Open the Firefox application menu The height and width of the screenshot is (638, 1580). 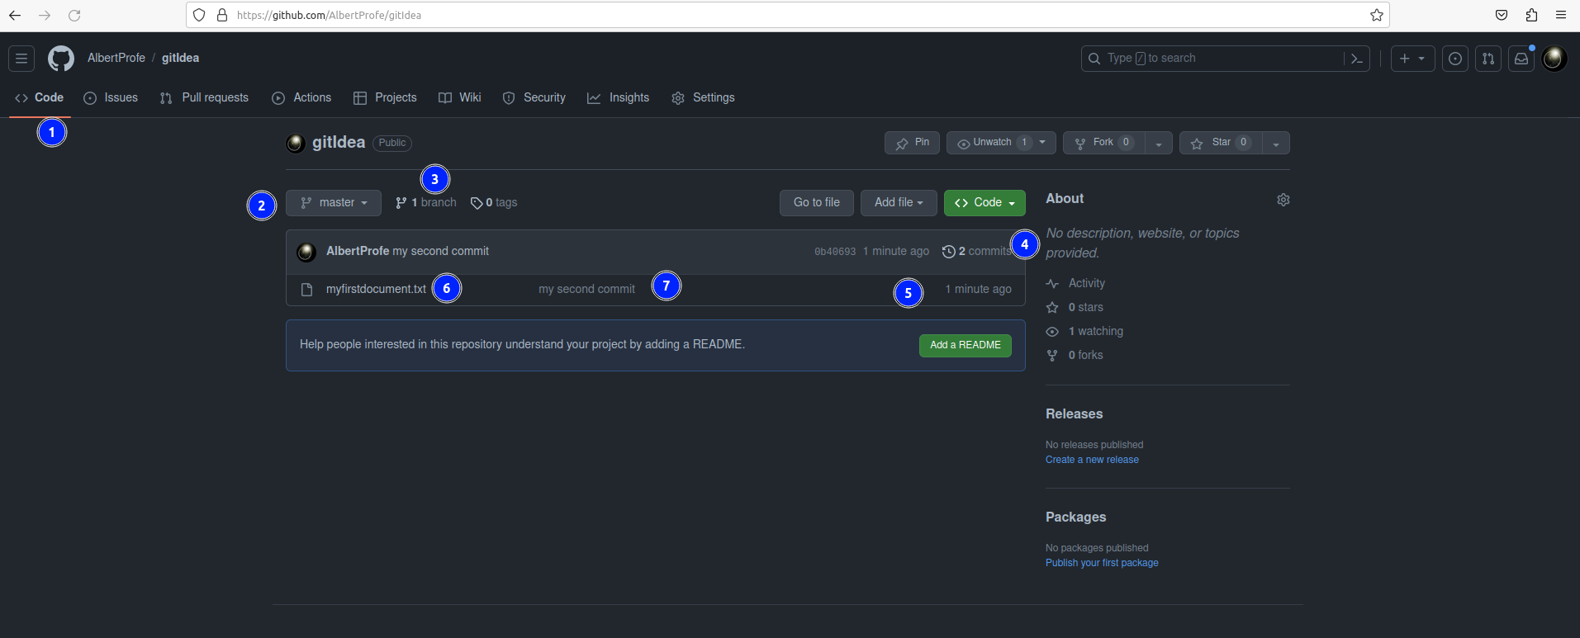pyautogui.click(x=1561, y=15)
